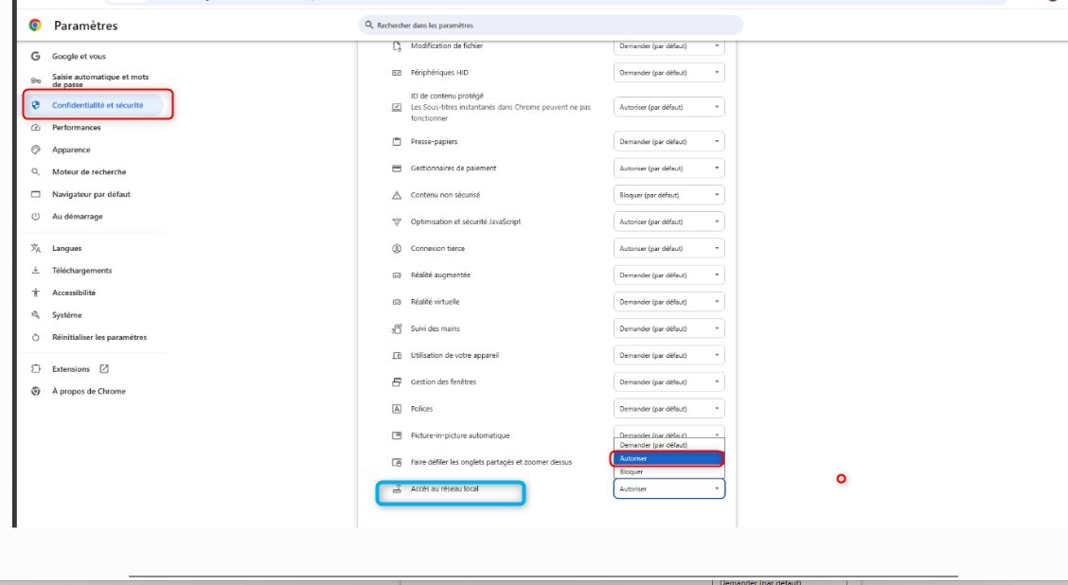
Task: Go to À propos de Chrome
Action: tap(89, 391)
